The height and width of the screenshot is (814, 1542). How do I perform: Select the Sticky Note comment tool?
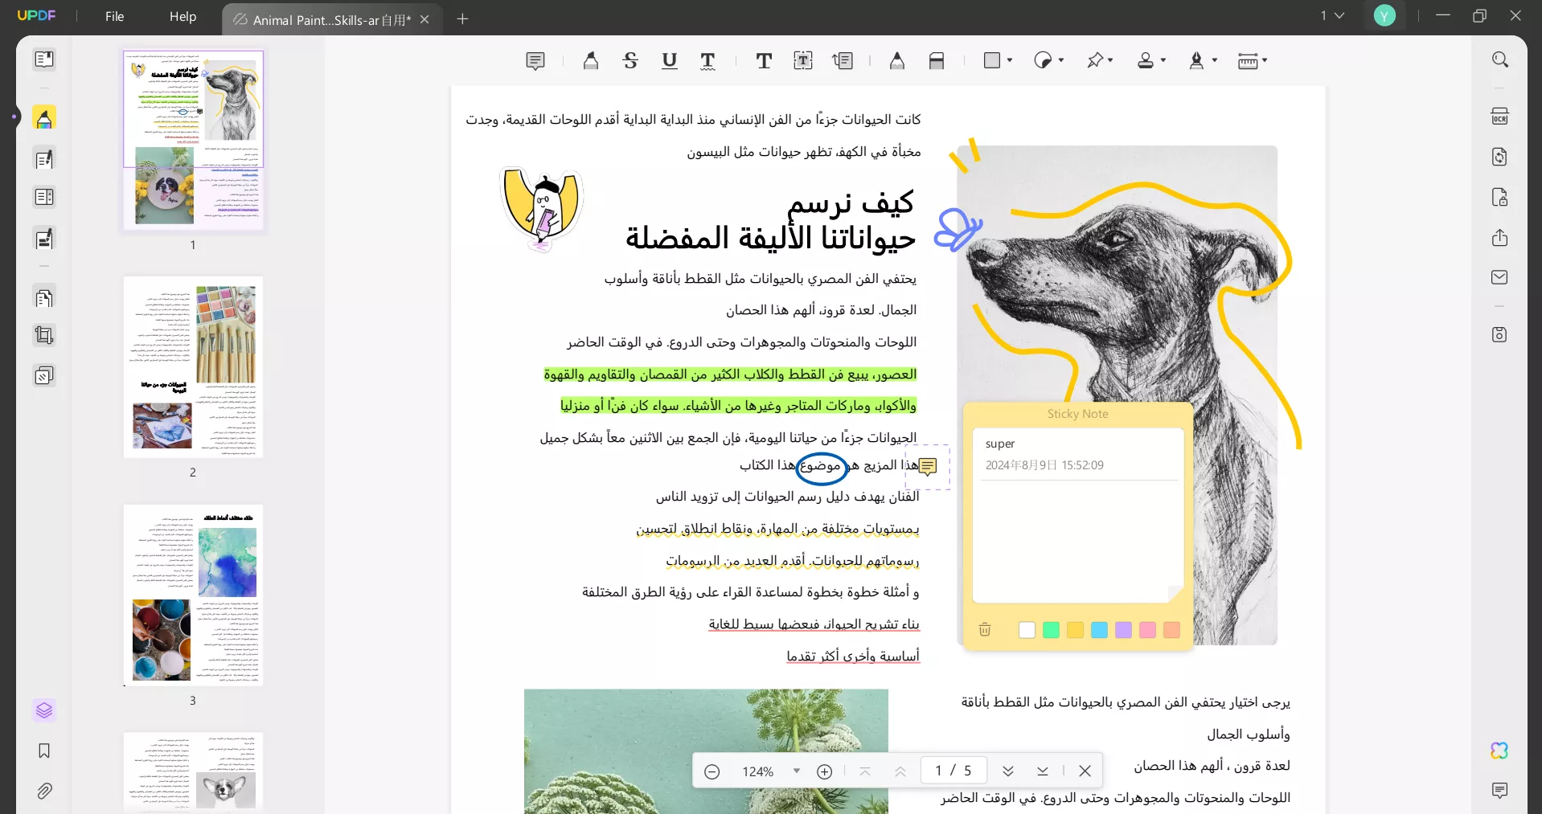[x=535, y=60]
